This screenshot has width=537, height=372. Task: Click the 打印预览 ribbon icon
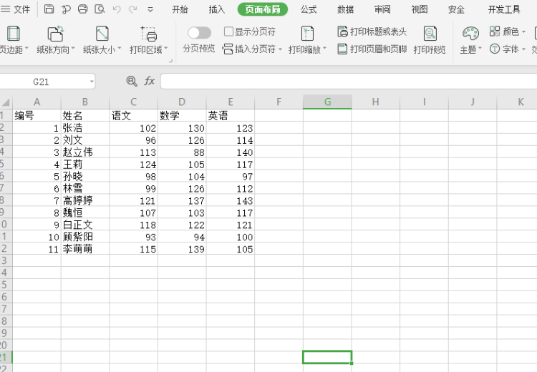430,34
